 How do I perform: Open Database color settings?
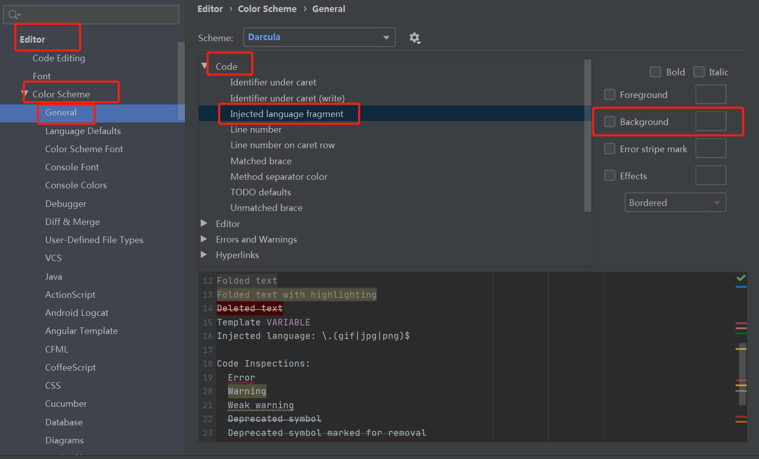[x=64, y=422]
